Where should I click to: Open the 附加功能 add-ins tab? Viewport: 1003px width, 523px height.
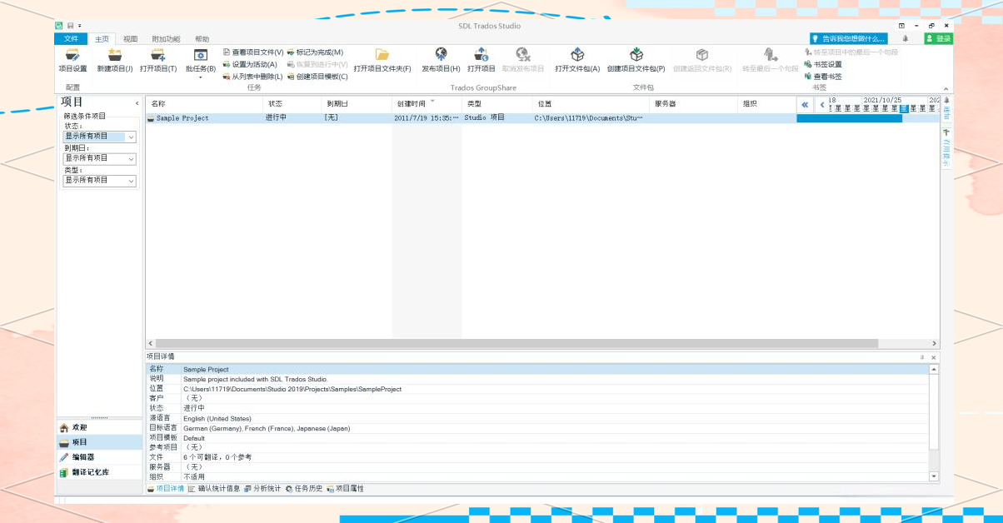pos(166,39)
